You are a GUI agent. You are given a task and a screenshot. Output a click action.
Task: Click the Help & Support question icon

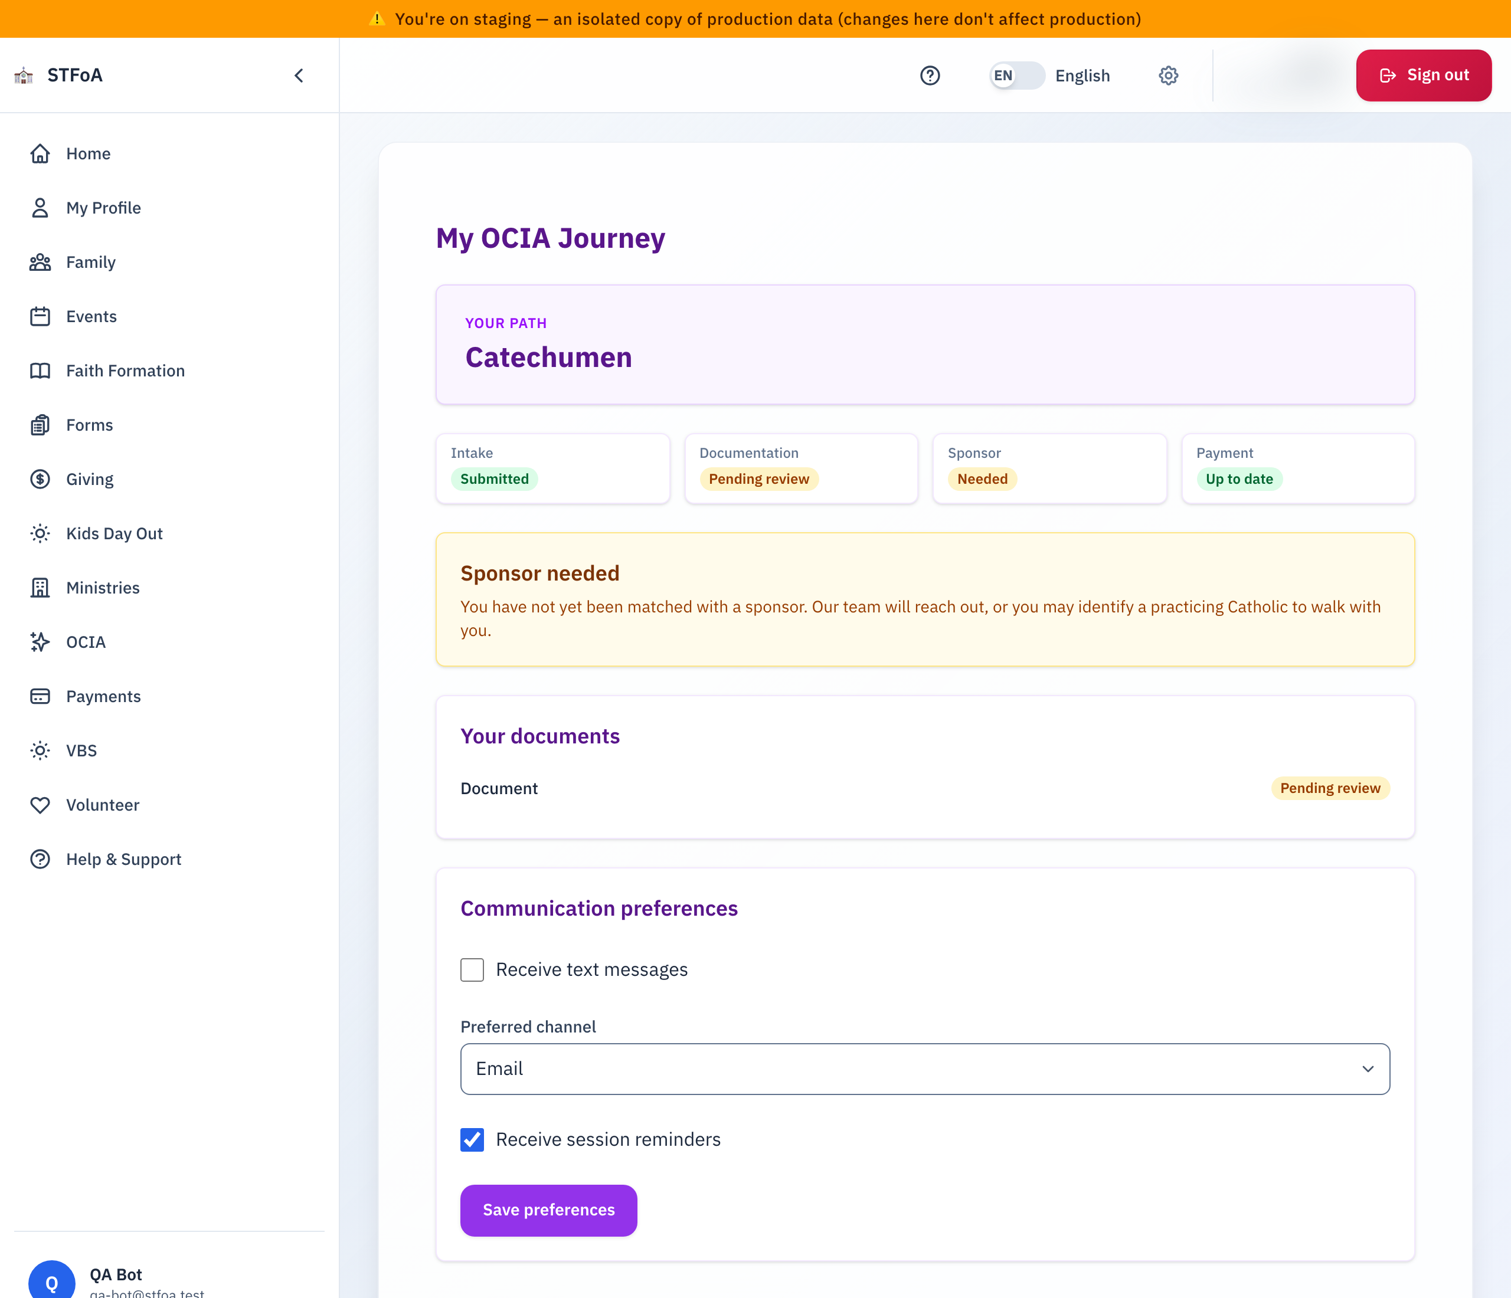click(x=40, y=859)
